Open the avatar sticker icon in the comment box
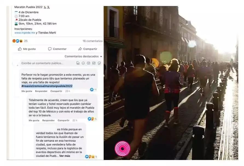Screen dimensions: 244x166 78,63
